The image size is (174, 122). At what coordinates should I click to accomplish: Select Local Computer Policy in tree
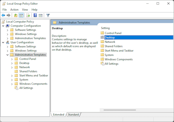pyautogui.click(x=20, y=22)
